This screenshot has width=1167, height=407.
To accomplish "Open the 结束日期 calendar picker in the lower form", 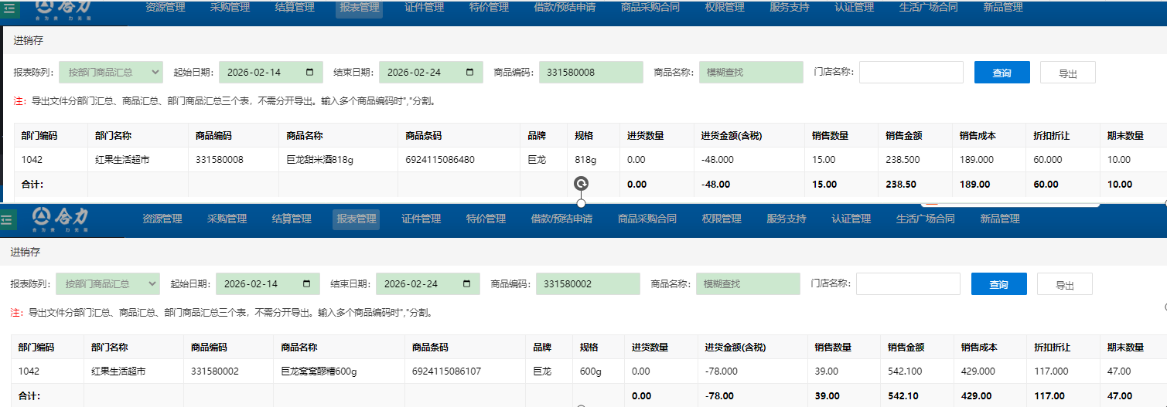I will (467, 284).
